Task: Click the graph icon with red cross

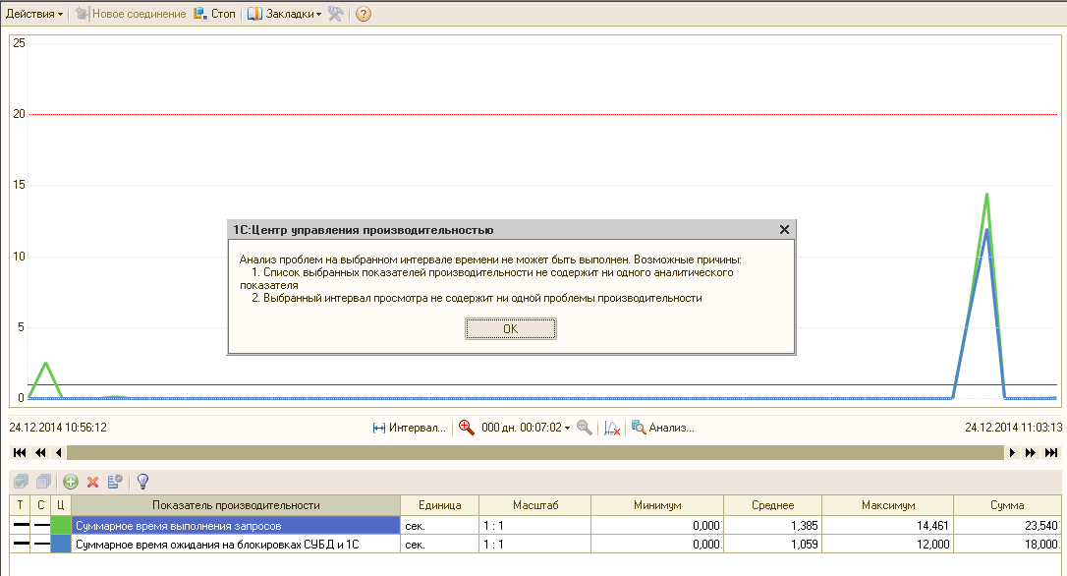Action: [612, 428]
